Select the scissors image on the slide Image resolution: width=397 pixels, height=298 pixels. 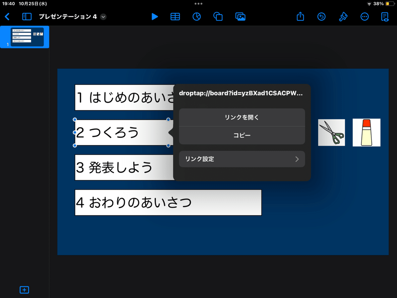331,132
